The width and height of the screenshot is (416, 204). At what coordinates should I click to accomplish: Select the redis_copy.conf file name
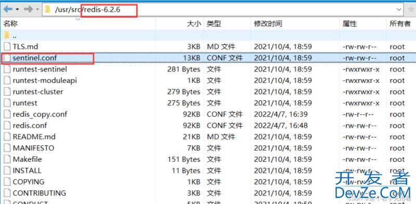(40, 114)
